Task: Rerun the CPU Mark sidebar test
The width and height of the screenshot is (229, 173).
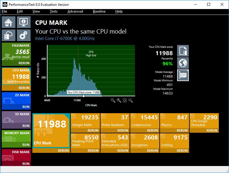Action: [16, 88]
